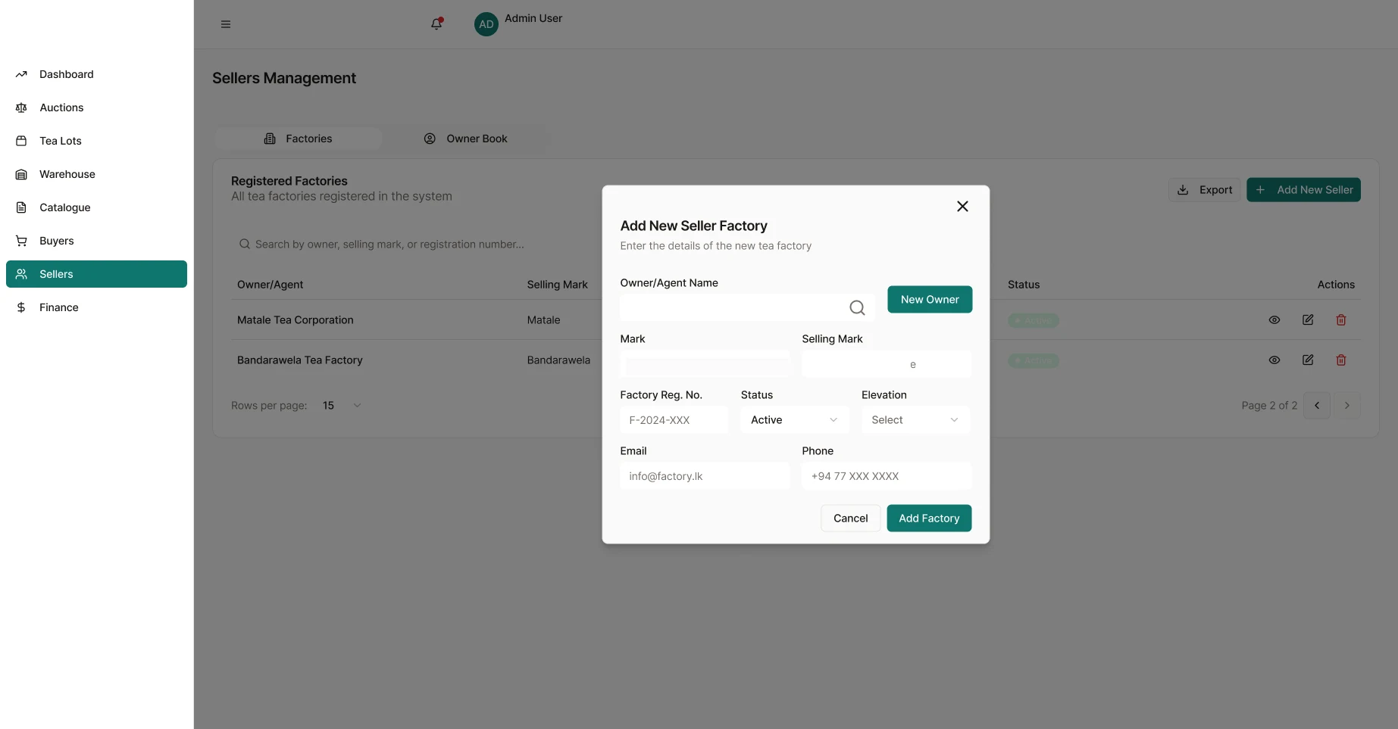1398x729 pixels.
Task: Toggle the sidebar hamburger menu
Action: coord(225,24)
